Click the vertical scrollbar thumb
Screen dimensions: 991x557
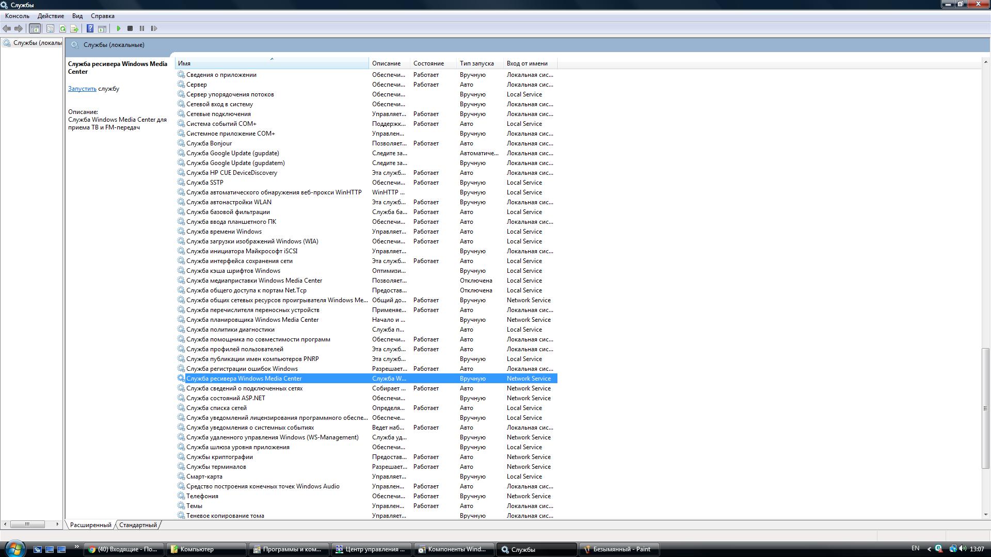(986, 408)
